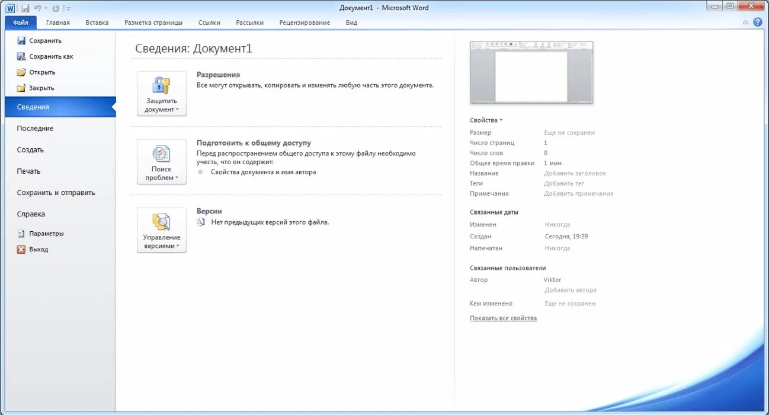Viewport: 769px width, 415px height.
Task: Open the Главная ribbon tab
Action: (58, 23)
